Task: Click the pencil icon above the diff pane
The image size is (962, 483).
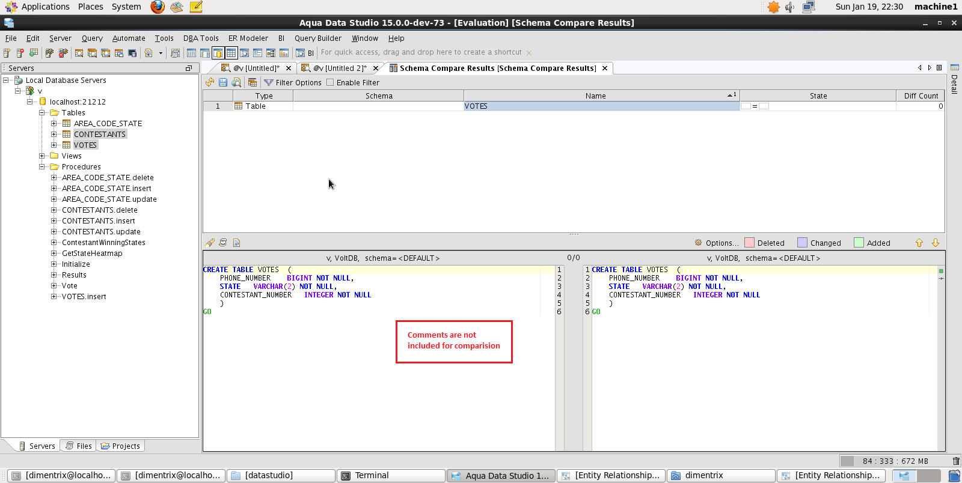Action: pos(210,243)
